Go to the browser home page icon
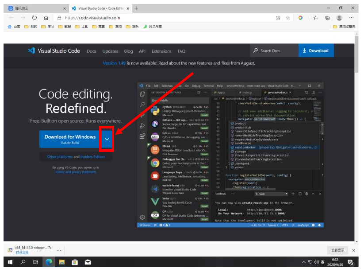 point(46,18)
